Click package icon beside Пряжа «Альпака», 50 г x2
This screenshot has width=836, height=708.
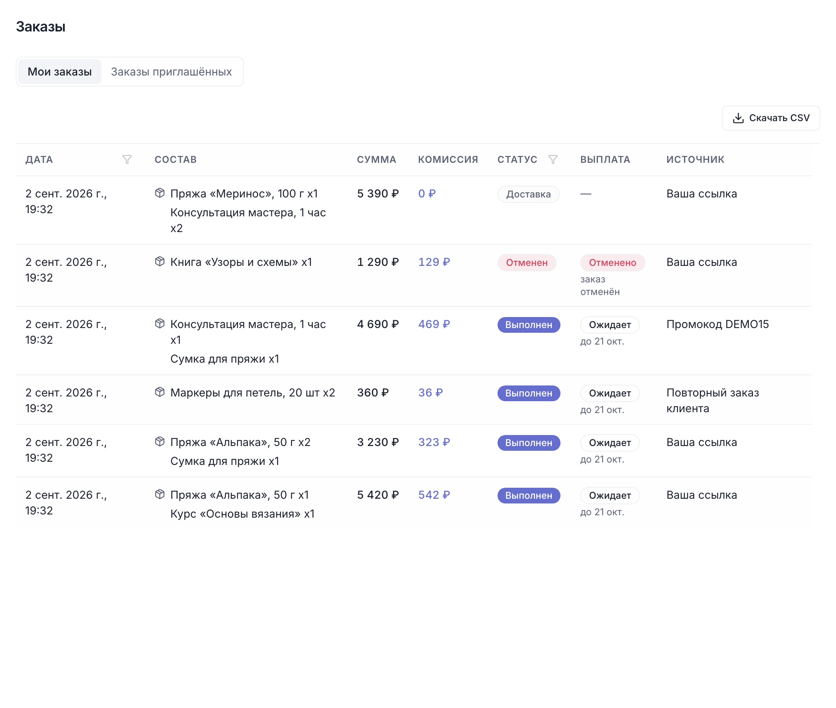[x=160, y=442]
